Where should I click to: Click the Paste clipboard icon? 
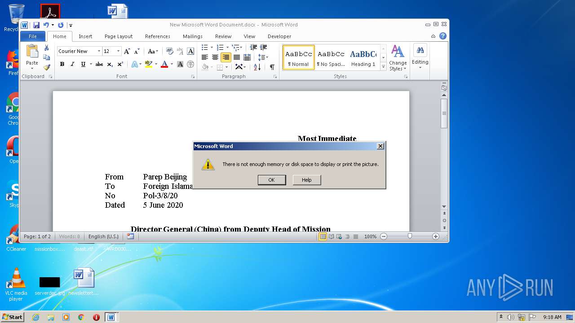[32, 51]
